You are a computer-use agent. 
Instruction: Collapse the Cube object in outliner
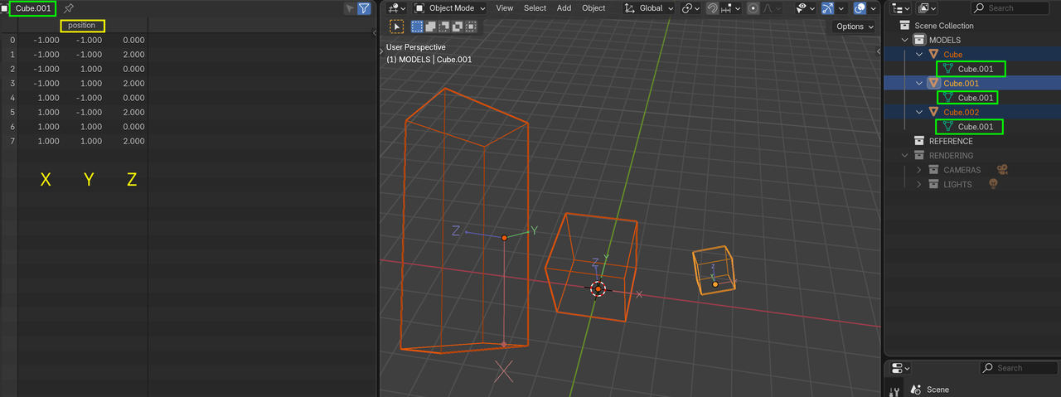pos(918,55)
